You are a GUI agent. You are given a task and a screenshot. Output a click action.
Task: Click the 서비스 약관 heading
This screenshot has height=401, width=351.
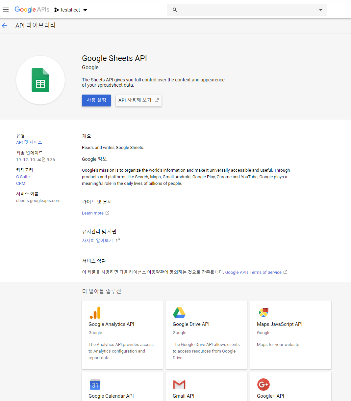pyautogui.click(x=94, y=261)
